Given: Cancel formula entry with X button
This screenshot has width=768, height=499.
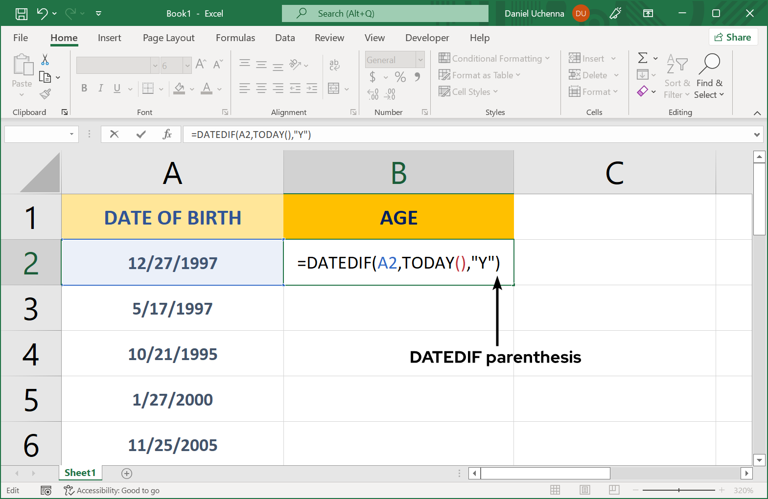Looking at the screenshot, I should [115, 134].
